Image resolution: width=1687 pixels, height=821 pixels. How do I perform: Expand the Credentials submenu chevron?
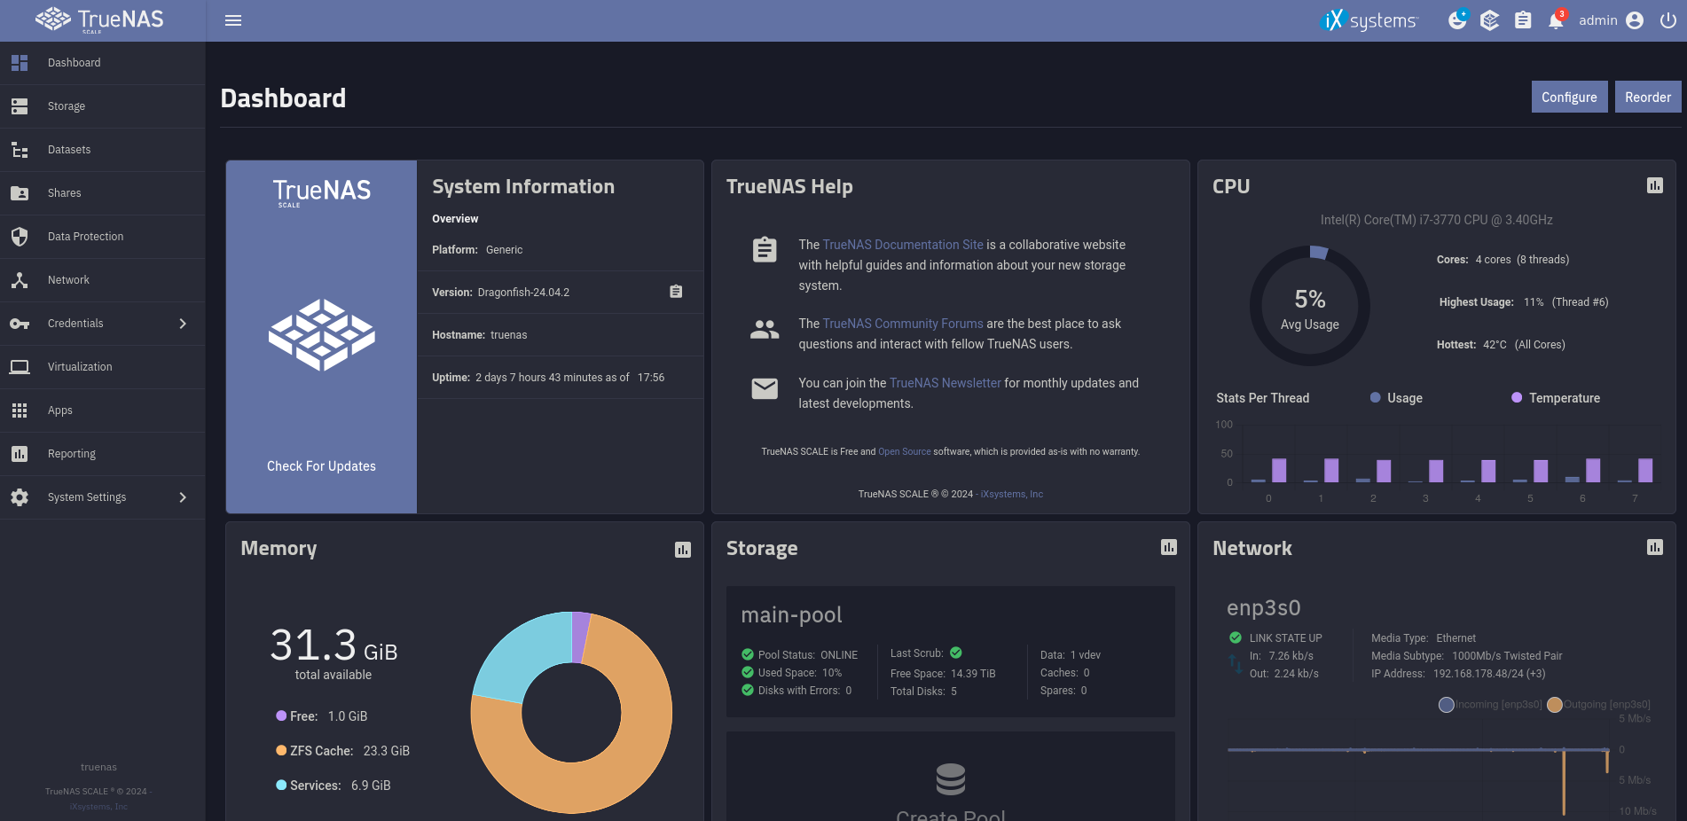[x=183, y=324]
